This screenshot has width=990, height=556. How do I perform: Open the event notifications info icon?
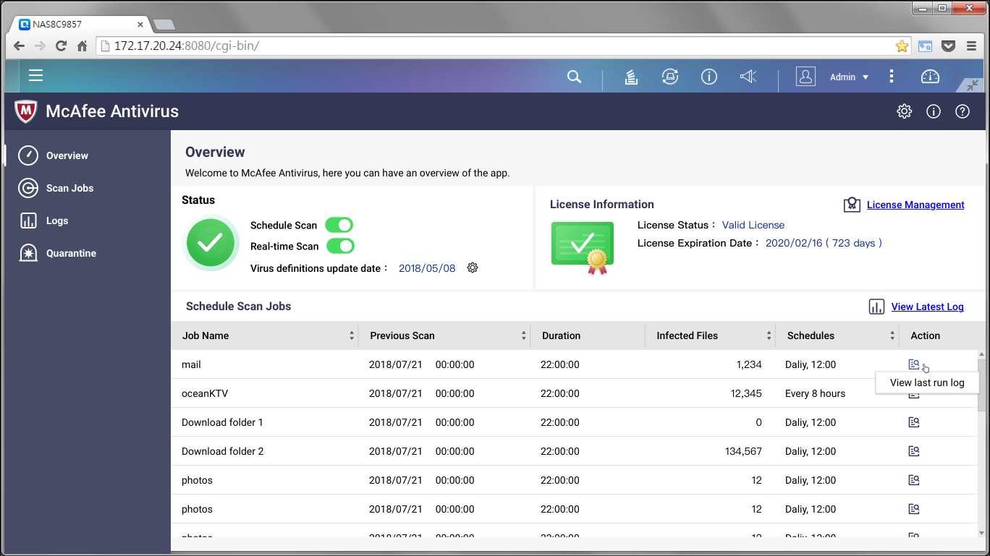(x=709, y=77)
